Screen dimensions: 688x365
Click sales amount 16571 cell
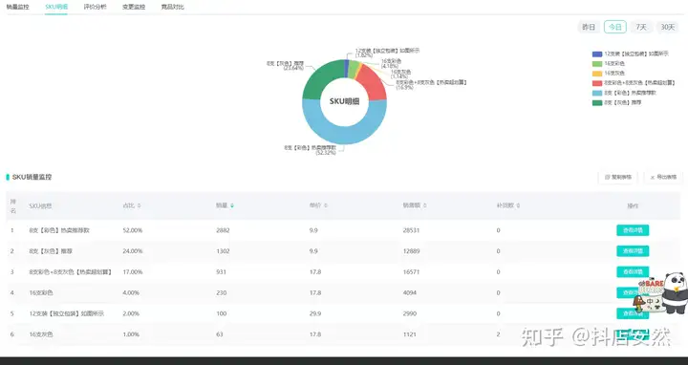pyautogui.click(x=411, y=272)
